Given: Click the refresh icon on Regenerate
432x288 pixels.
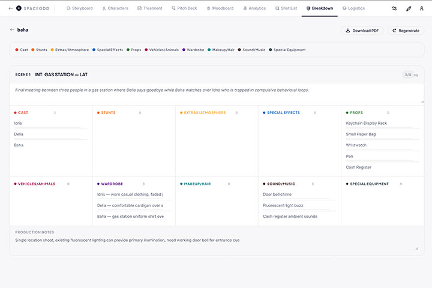Looking at the screenshot, I should [394, 30].
